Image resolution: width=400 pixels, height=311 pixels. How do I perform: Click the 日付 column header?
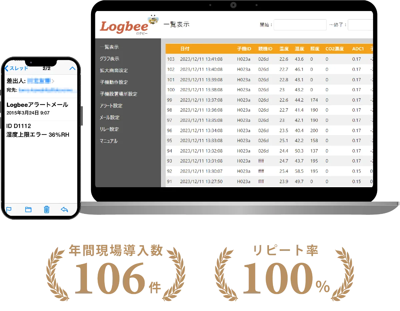click(x=185, y=49)
